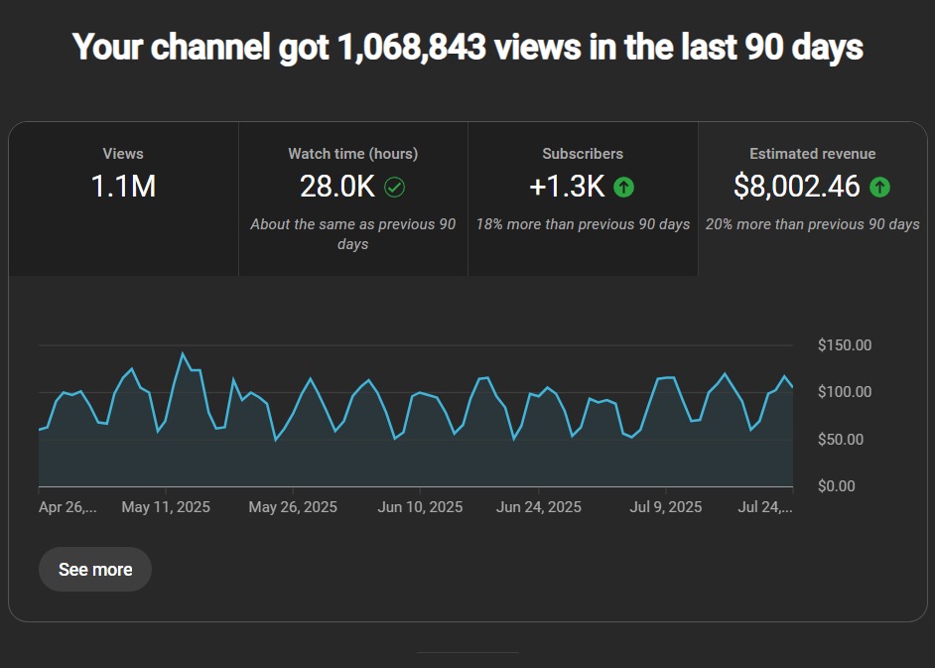Click the '20% more than previous 90 days' text
Image resolution: width=935 pixels, height=668 pixels.
tap(812, 224)
